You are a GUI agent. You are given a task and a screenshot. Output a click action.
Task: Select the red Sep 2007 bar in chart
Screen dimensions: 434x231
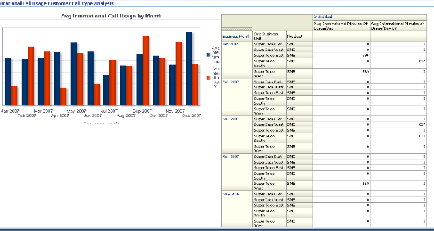(x=145, y=70)
